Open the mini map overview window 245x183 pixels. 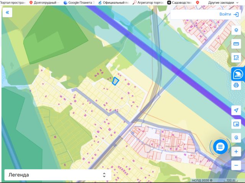(x=236, y=124)
